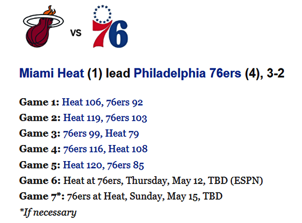Select the bold "Game 3:" label
The height and width of the screenshot is (223, 302).
tap(39, 134)
